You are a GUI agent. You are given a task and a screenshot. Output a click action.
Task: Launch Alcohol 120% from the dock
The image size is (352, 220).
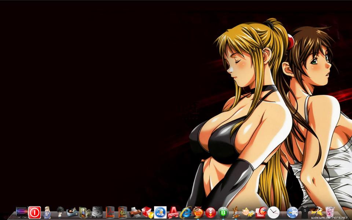(x=173, y=212)
